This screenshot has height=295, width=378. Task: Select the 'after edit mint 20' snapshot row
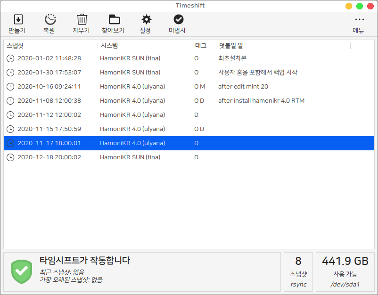coord(243,87)
